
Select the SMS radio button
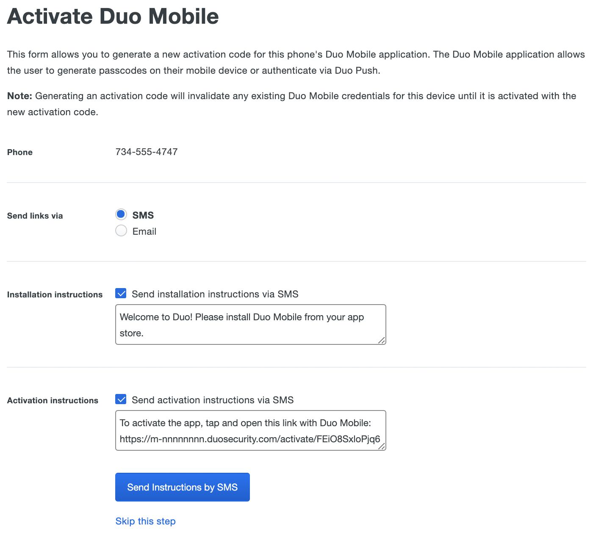click(121, 214)
